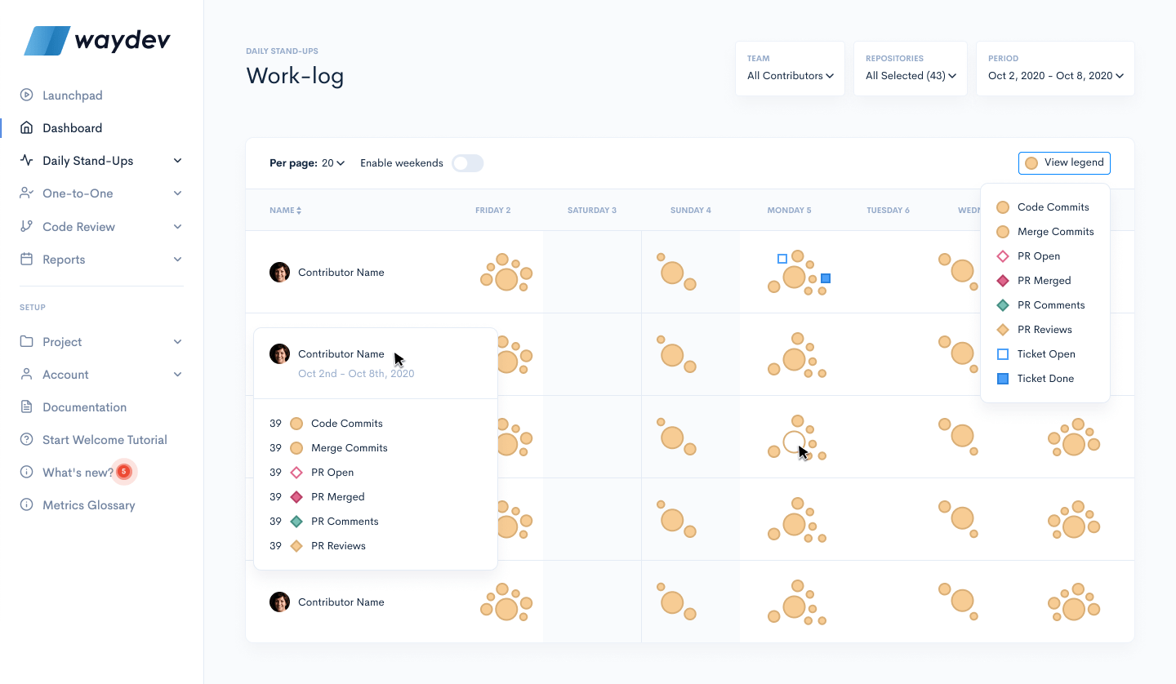Select the Dashboard icon in the sidebar
The height and width of the screenshot is (684, 1176).
coord(27,127)
